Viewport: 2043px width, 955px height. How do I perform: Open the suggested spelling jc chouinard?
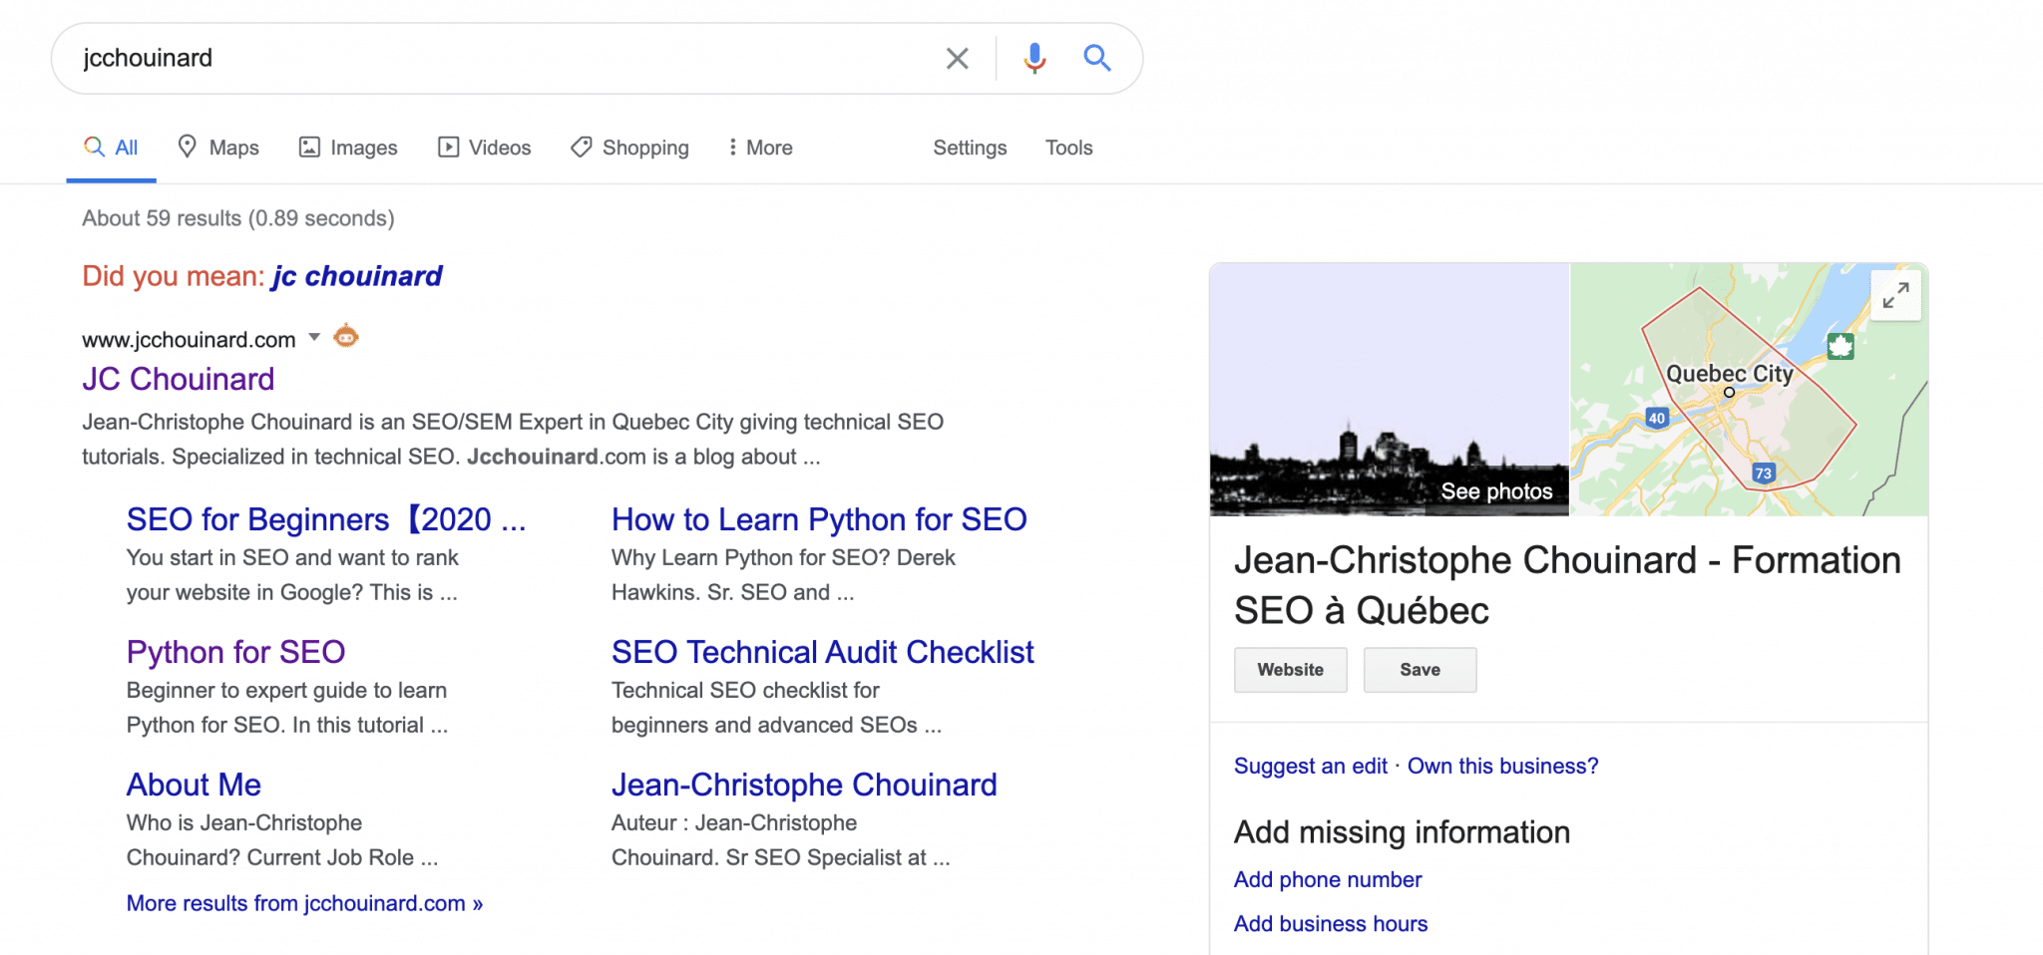coord(356,275)
